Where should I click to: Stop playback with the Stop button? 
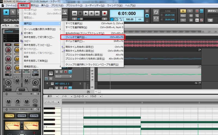click(x=80, y=13)
